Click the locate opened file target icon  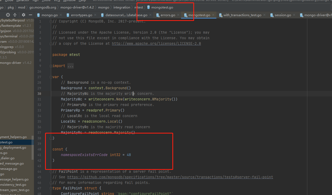(8, 15)
